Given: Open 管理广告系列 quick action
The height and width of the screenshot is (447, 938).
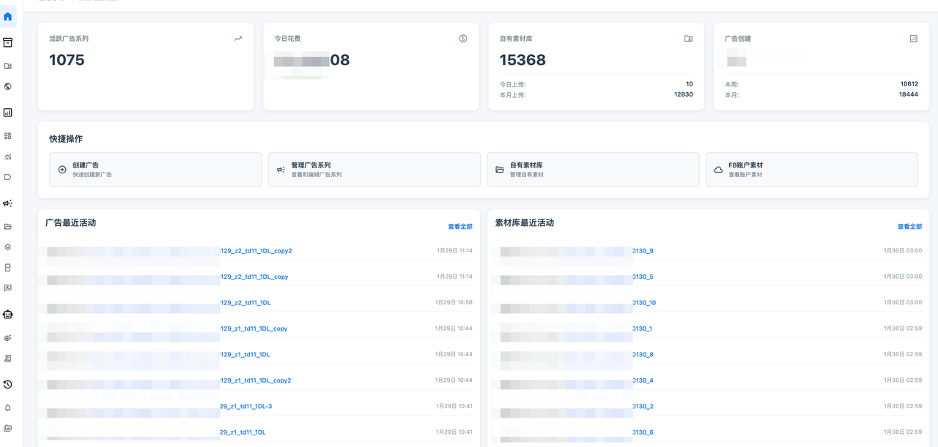Looking at the screenshot, I should tap(374, 170).
